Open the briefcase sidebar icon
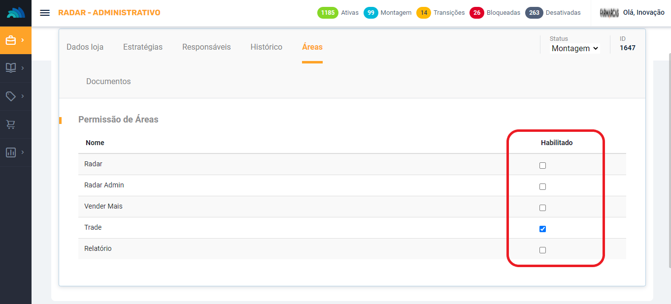Image resolution: width=671 pixels, height=304 pixels. 11,40
